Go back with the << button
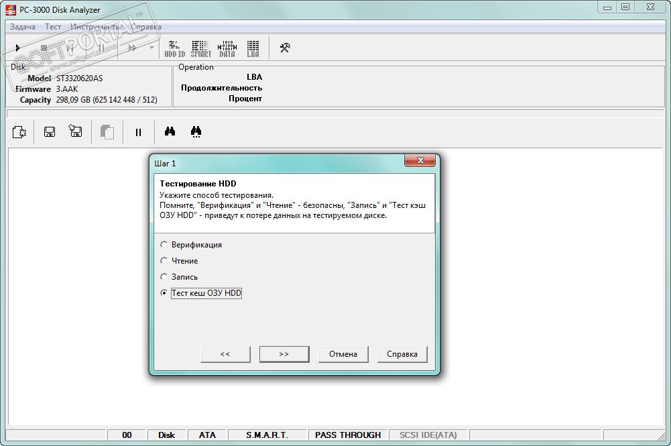 225,354
